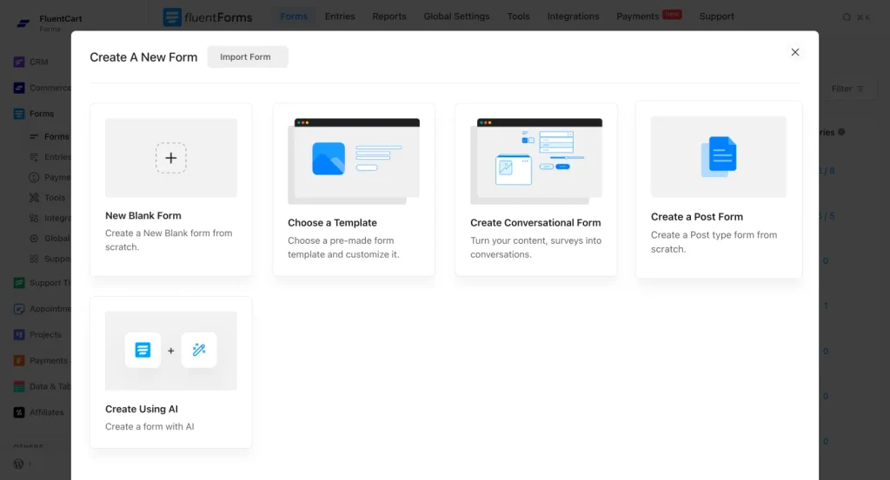Screen dimensions: 890x480
Task: Select the Forms sub-item icon in sidebar
Action: [x=34, y=136]
